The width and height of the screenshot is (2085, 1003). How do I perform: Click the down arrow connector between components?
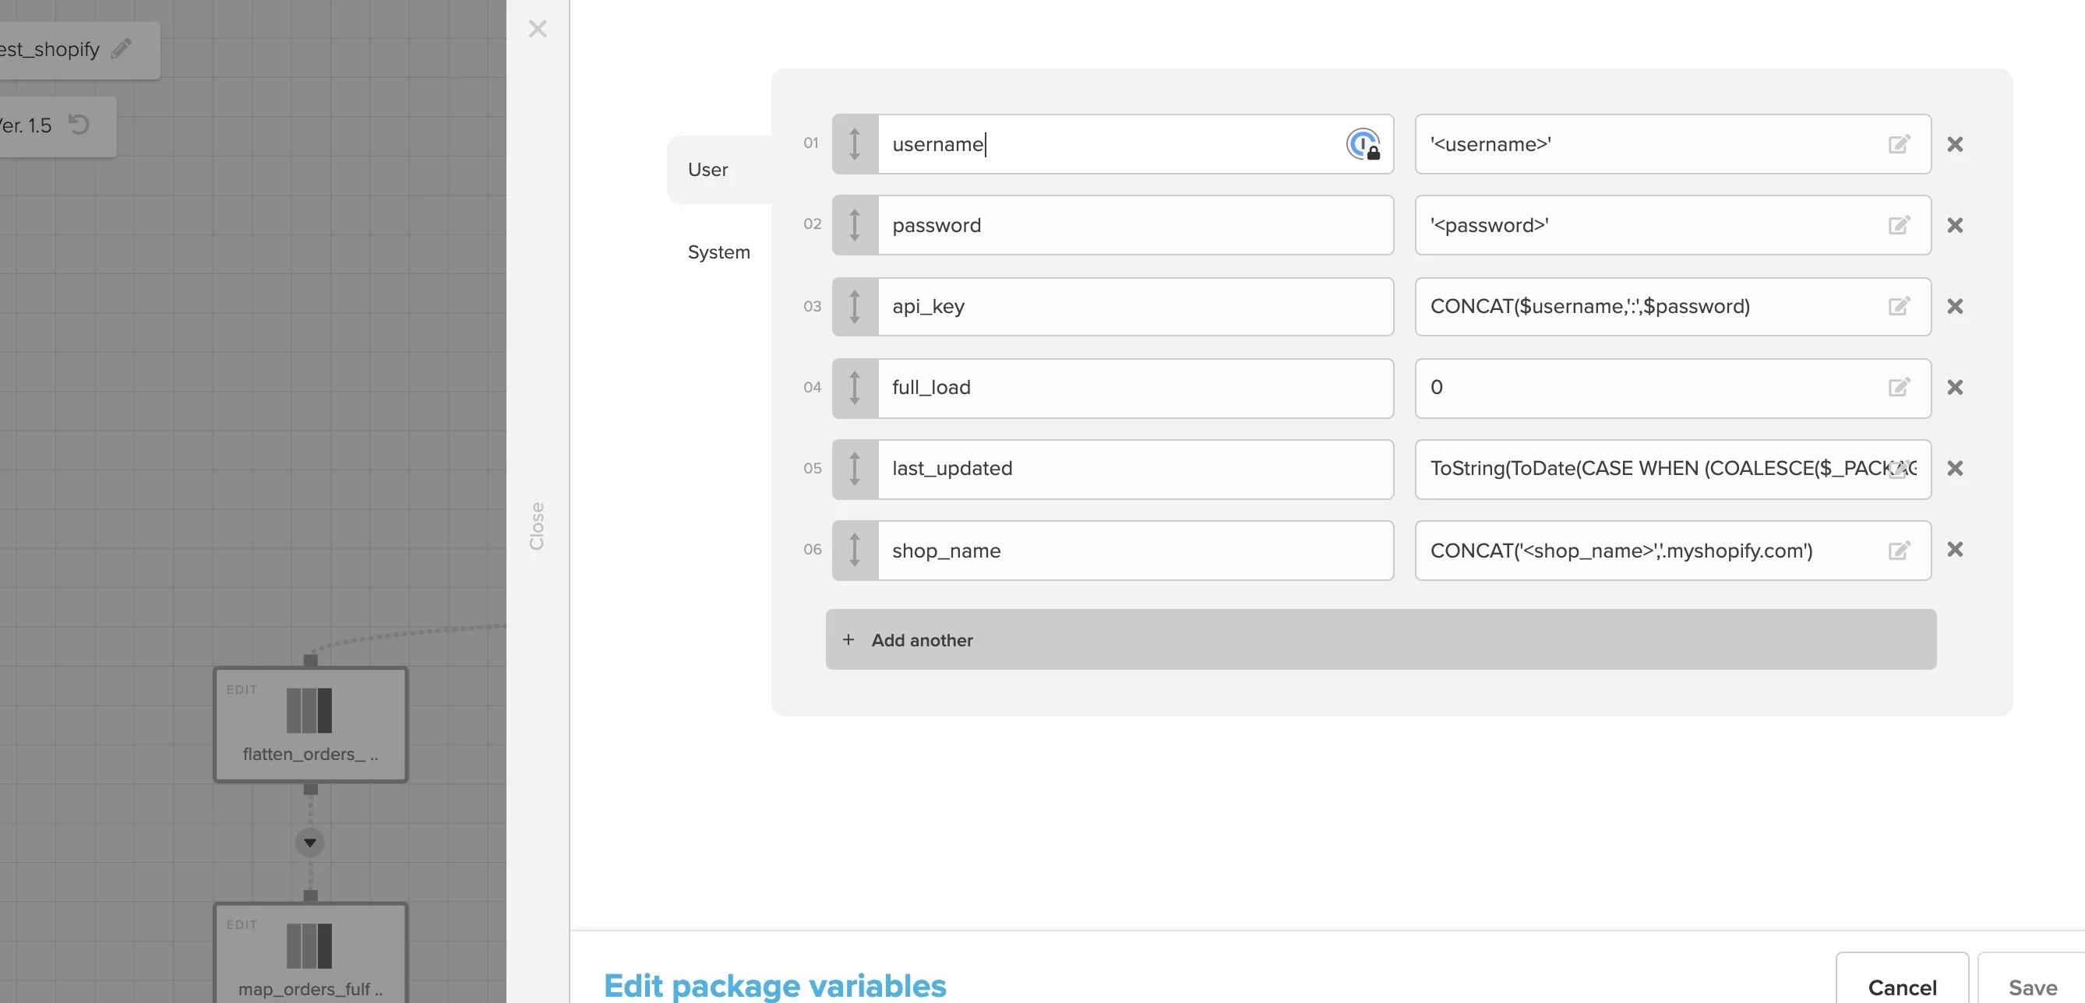click(310, 843)
